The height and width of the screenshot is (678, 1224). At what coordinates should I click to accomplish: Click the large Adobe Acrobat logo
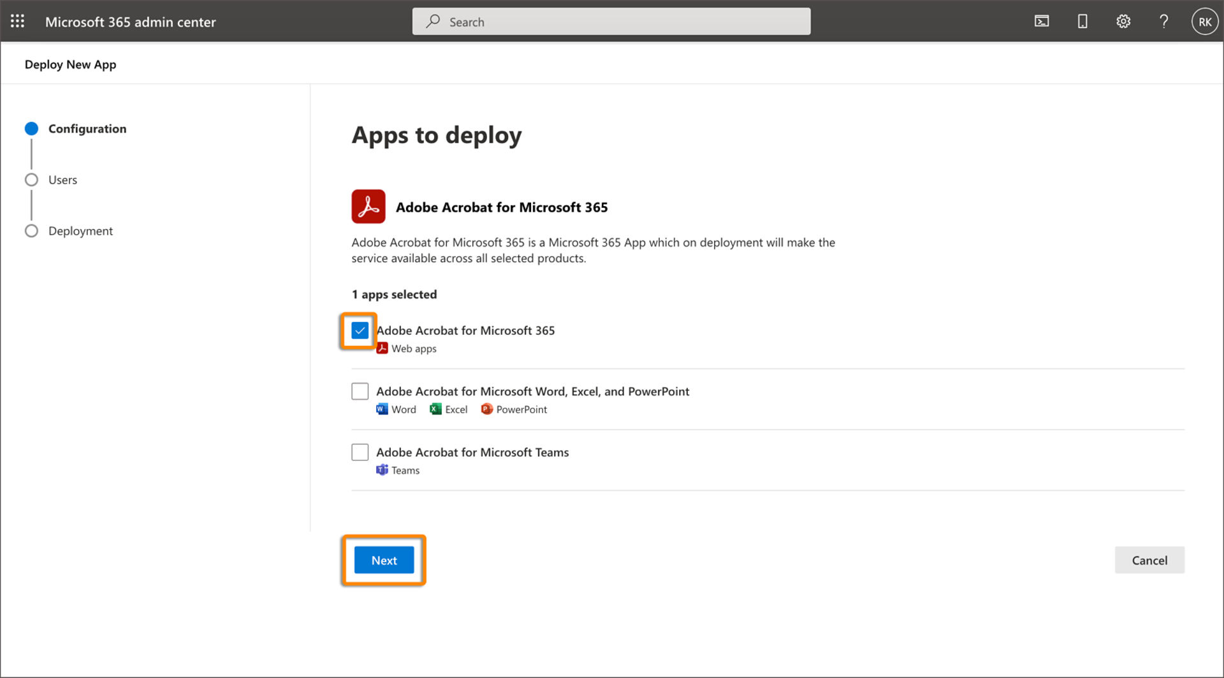point(368,206)
